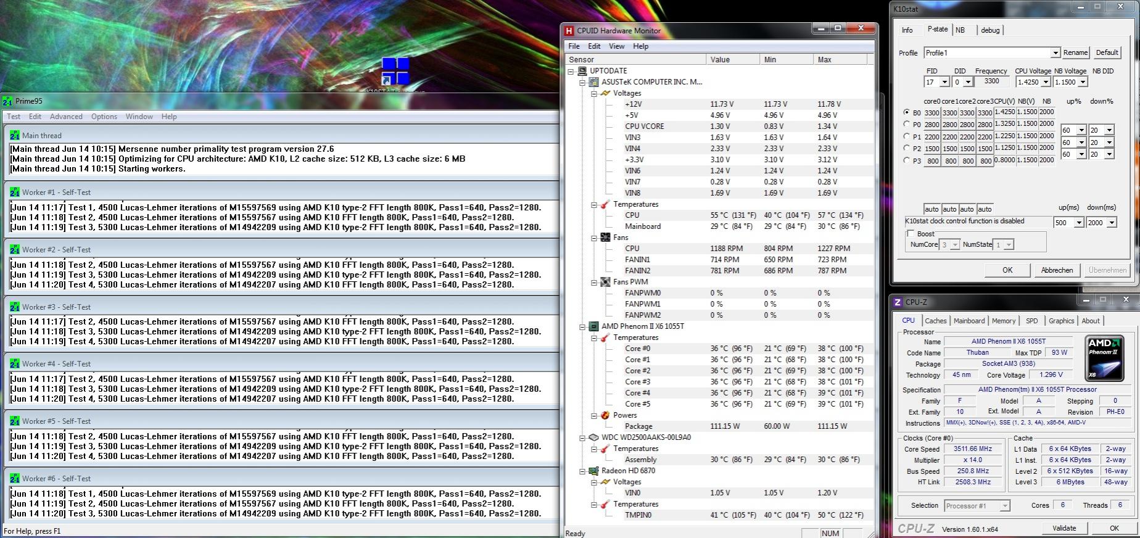The image size is (1140, 538).
Task: Collapse the Radeon HD 6870 tree node
Action: point(582,471)
